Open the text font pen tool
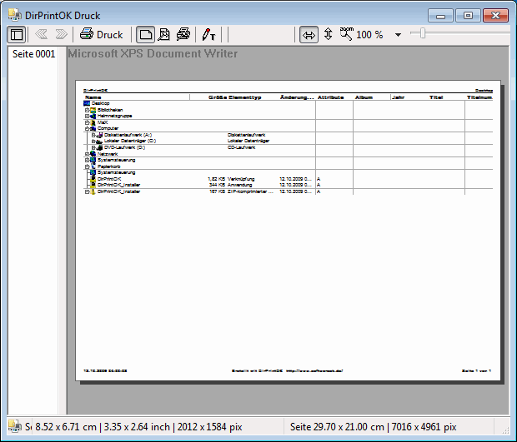 [x=208, y=35]
